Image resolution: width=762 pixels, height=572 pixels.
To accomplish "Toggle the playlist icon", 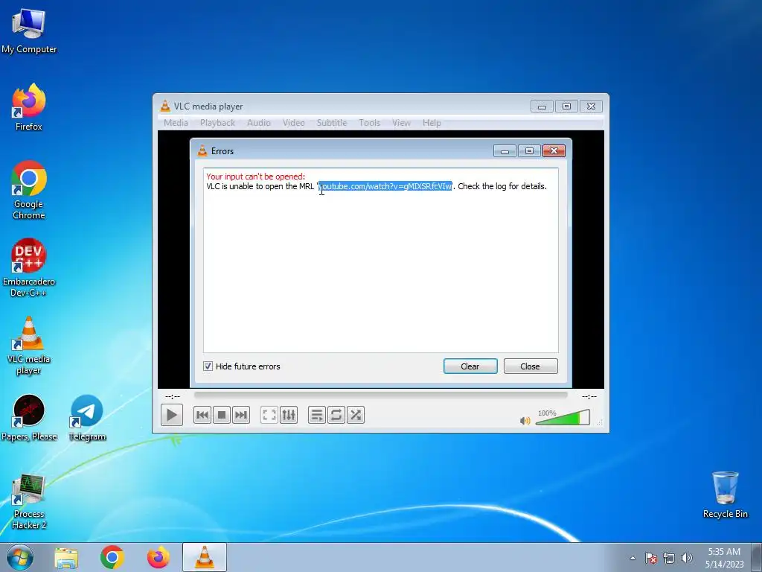I will point(317,415).
